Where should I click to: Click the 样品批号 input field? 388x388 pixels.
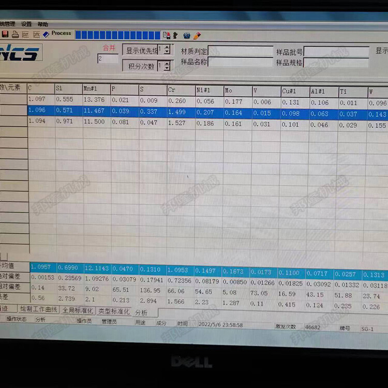coord(336,52)
